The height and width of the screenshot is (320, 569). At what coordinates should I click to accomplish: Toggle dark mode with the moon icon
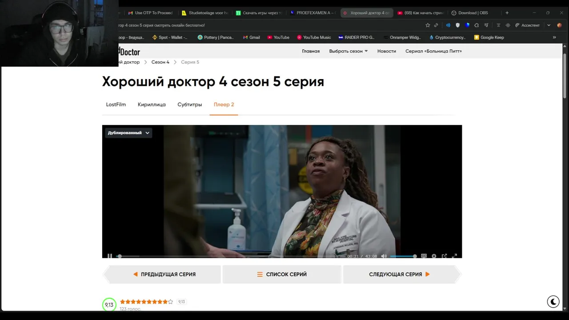553,301
